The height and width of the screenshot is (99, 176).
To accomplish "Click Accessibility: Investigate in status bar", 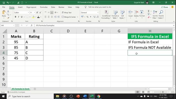I will pos(16,92).
